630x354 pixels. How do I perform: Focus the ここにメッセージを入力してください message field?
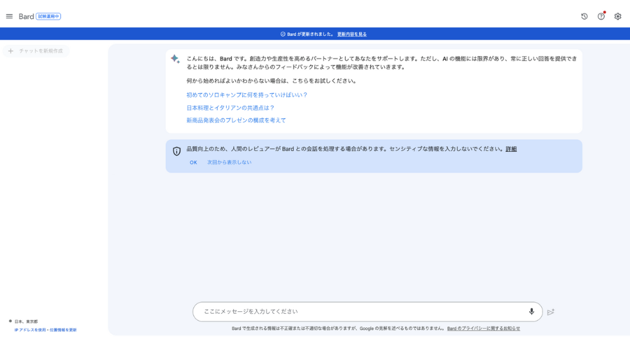367,312
